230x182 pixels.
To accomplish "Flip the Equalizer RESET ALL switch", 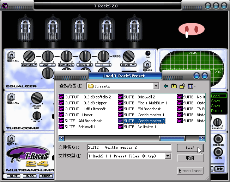I will (11, 55).
